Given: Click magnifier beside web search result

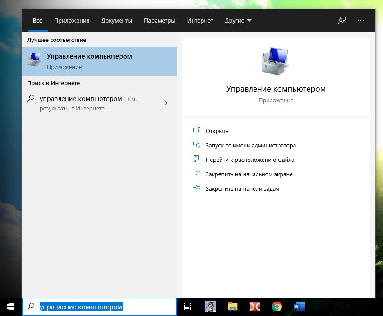Looking at the screenshot, I should pos(31,98).
